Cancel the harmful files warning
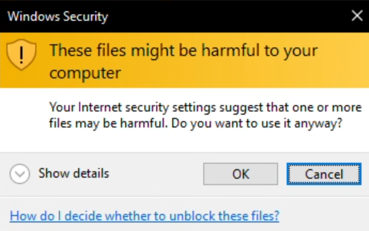369x231 pixels. click(324, 174)
